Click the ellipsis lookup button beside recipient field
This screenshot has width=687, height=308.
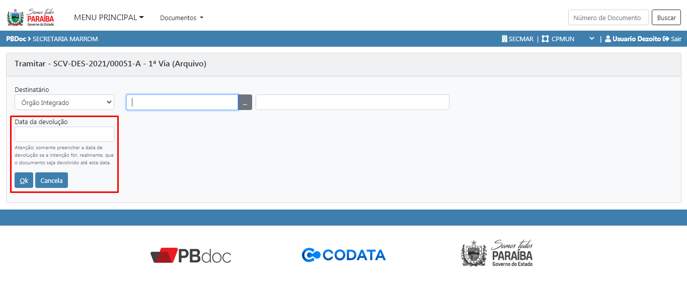(x=245, y=102)
